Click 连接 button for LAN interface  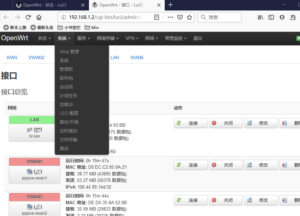click(190, 123)
